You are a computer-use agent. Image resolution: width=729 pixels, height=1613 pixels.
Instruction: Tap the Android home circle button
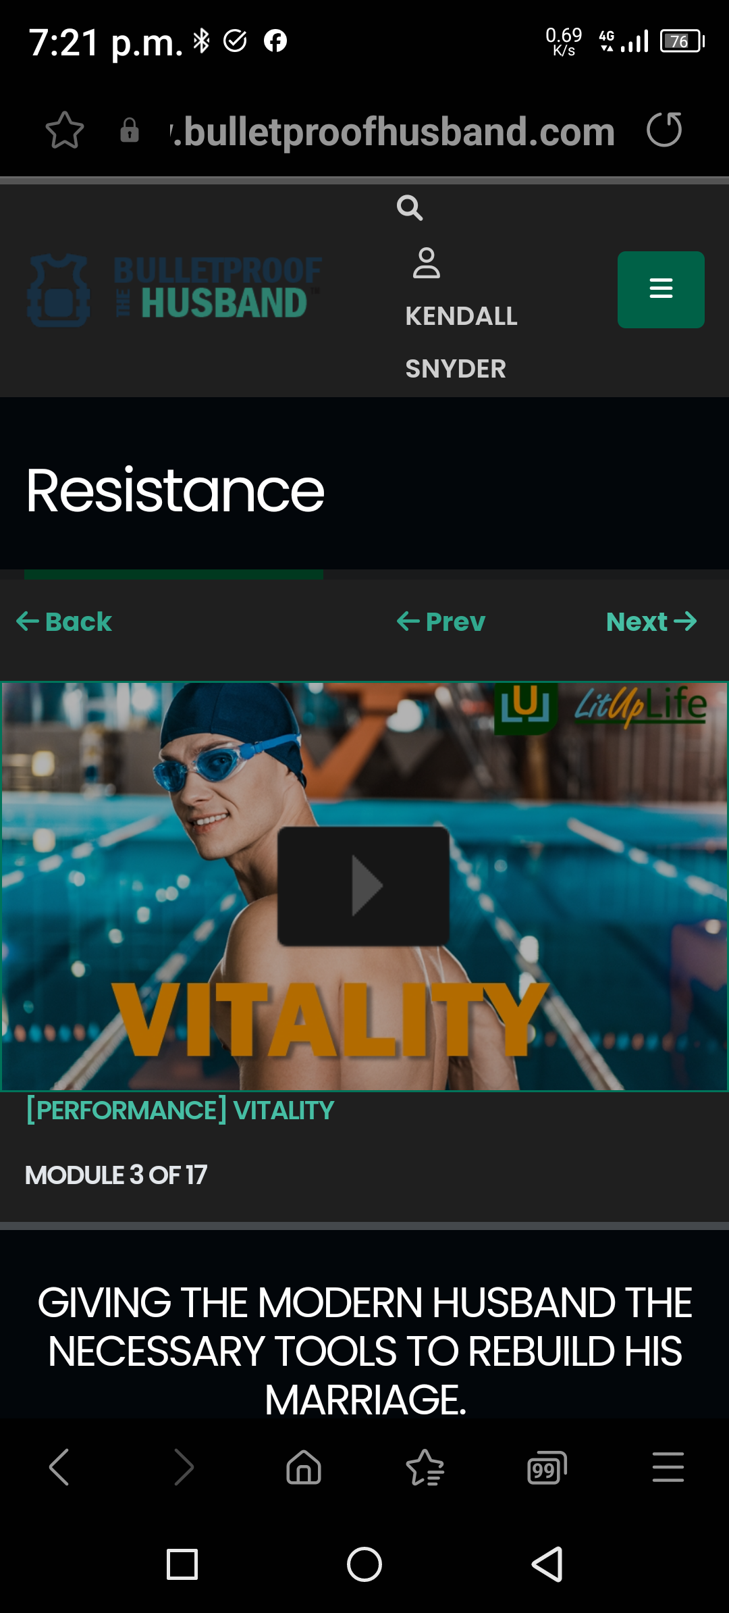[364, 1564]
